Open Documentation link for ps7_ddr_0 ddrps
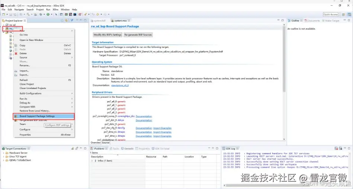Image resolution: width=353 pixels, height=189 pixels. (x=144, y=120)
